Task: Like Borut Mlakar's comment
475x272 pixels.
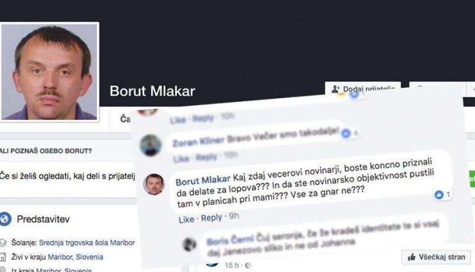Action: pos(186,219)
